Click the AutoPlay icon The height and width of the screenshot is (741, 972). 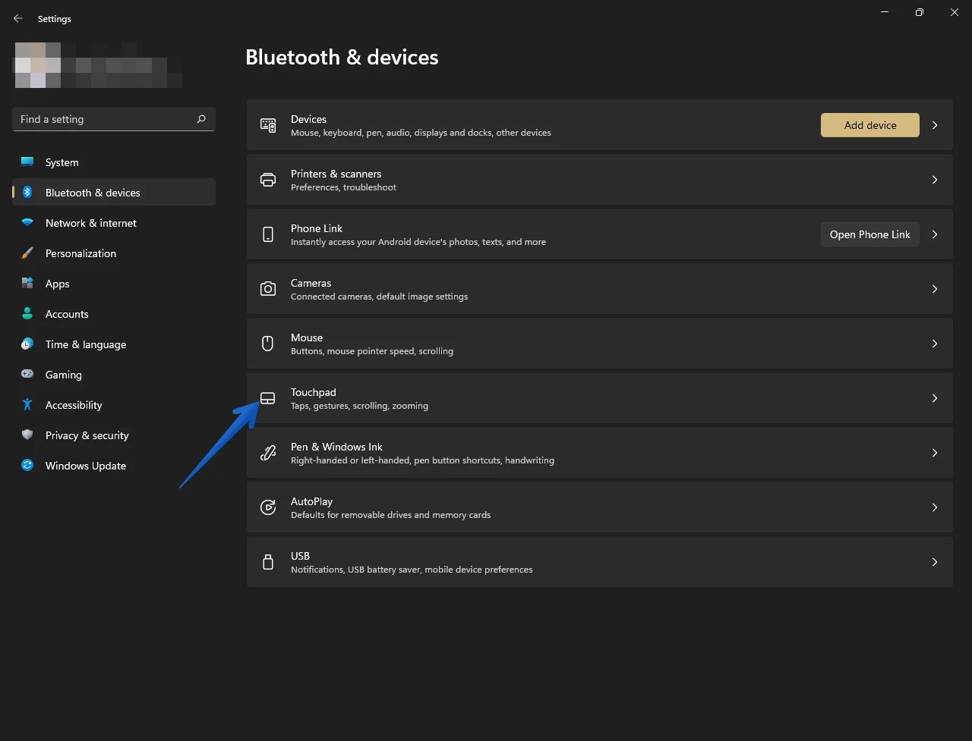[267, 507]
